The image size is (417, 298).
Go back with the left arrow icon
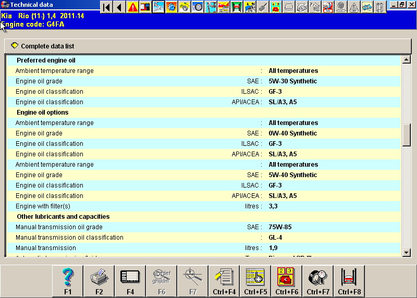point(119,7)
